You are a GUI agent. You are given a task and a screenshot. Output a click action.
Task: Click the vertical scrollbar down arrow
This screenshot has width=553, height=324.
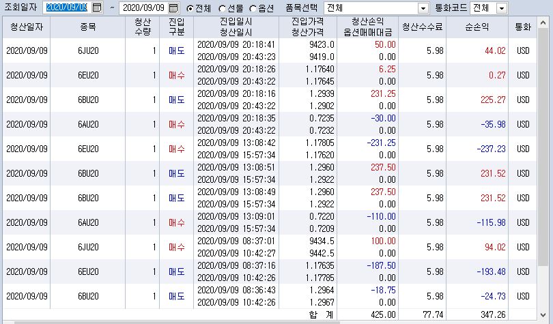[x=543, y=315]
